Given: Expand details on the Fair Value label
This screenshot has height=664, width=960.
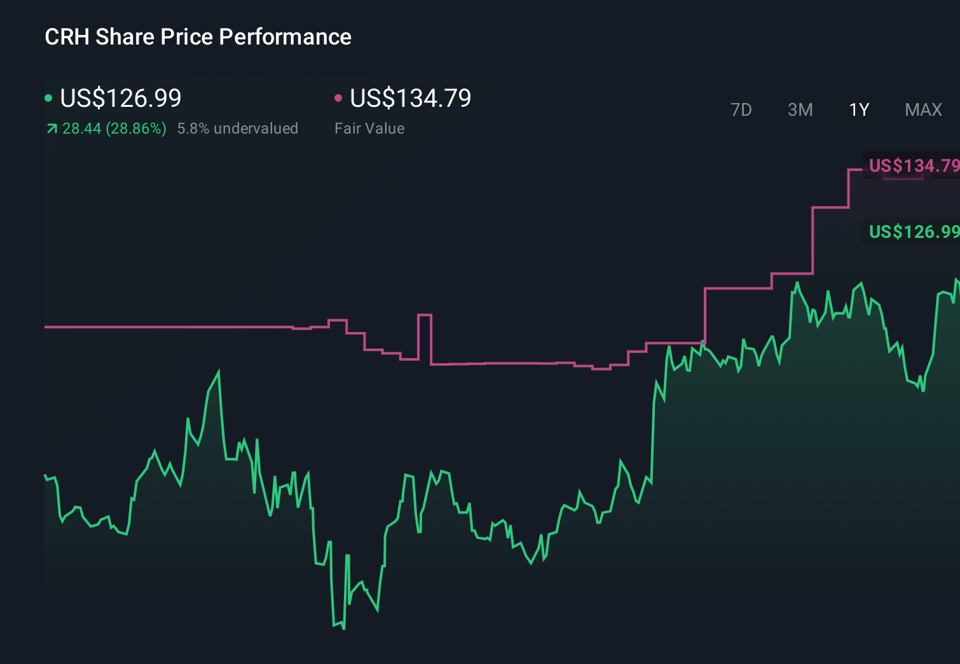Looking at the screenshot, I should (x=369, y=128).
